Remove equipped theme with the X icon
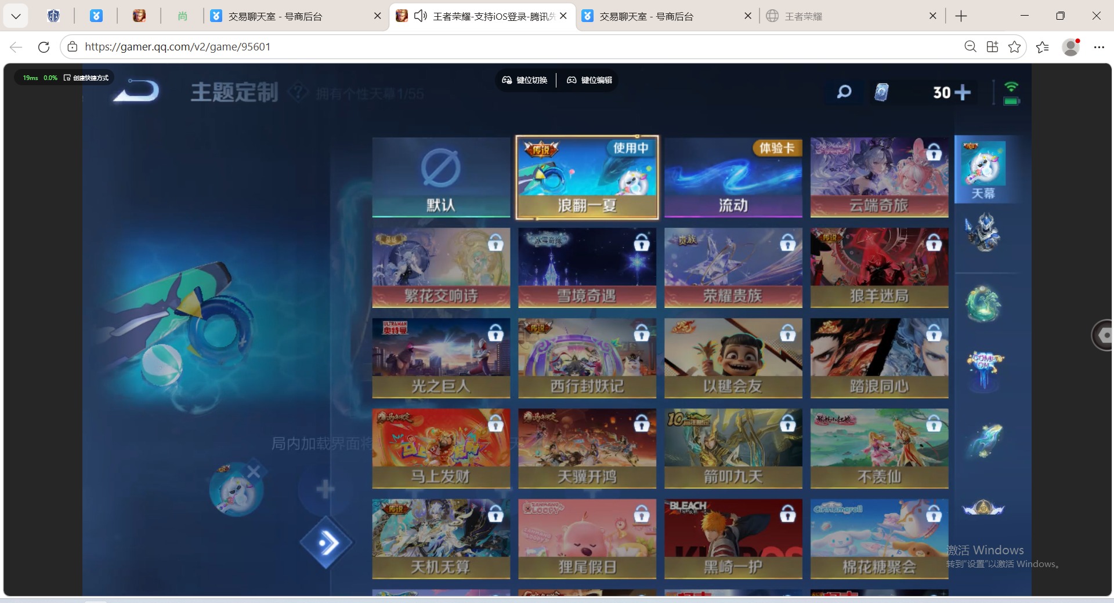This screenshot has height=603, width=1114. point(254,472)
